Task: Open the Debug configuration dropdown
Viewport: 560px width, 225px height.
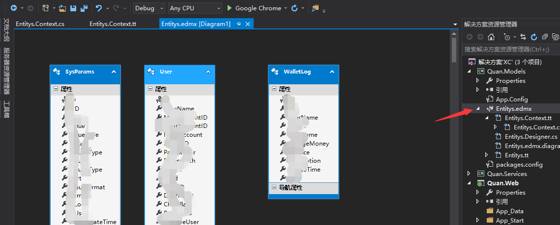Action: pos(150,8)
